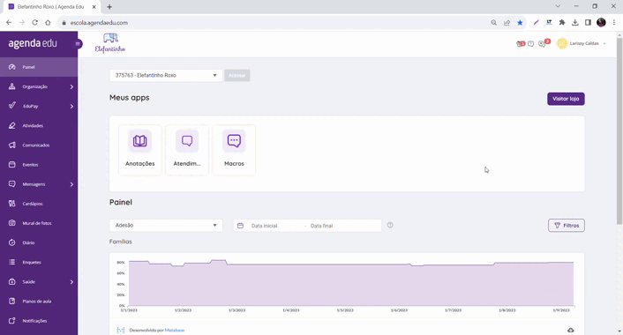
Task: Click the Larissy Caldas avatar
Action: 562,43
